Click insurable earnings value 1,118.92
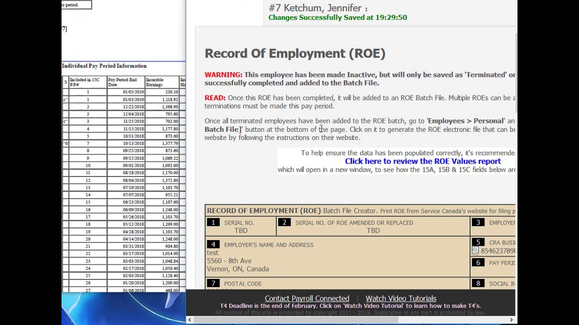 (170, 99)
